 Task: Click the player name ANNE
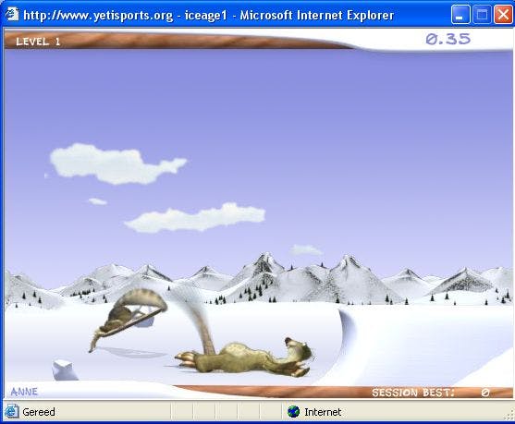pyautogui.click(x=24, y=392)
